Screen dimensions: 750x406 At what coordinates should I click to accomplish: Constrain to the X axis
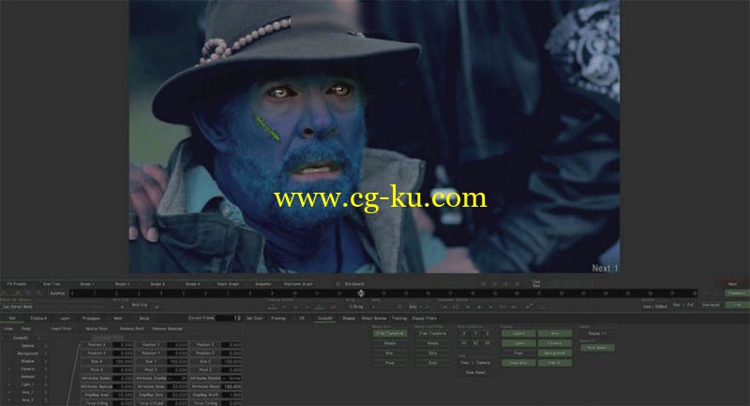pos(464,333)
